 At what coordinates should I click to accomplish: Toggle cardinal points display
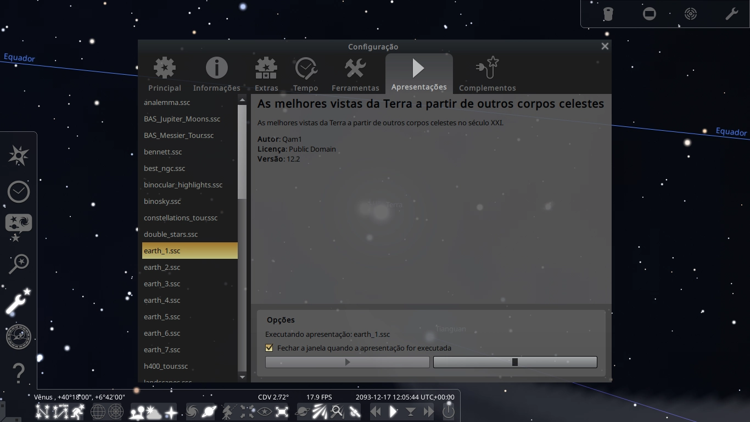(171, 411)
